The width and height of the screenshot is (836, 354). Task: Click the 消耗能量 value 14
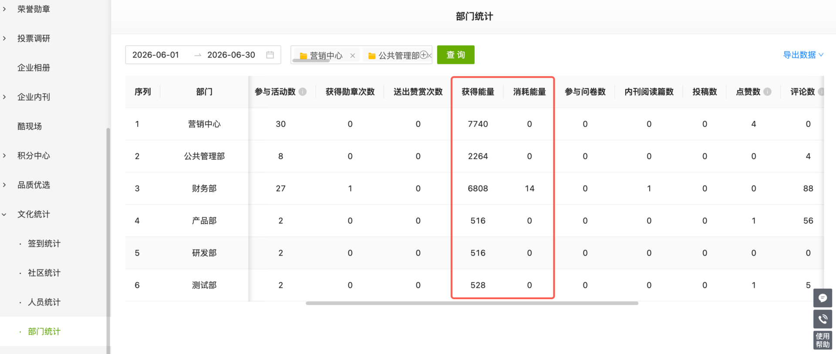(529, 189)
